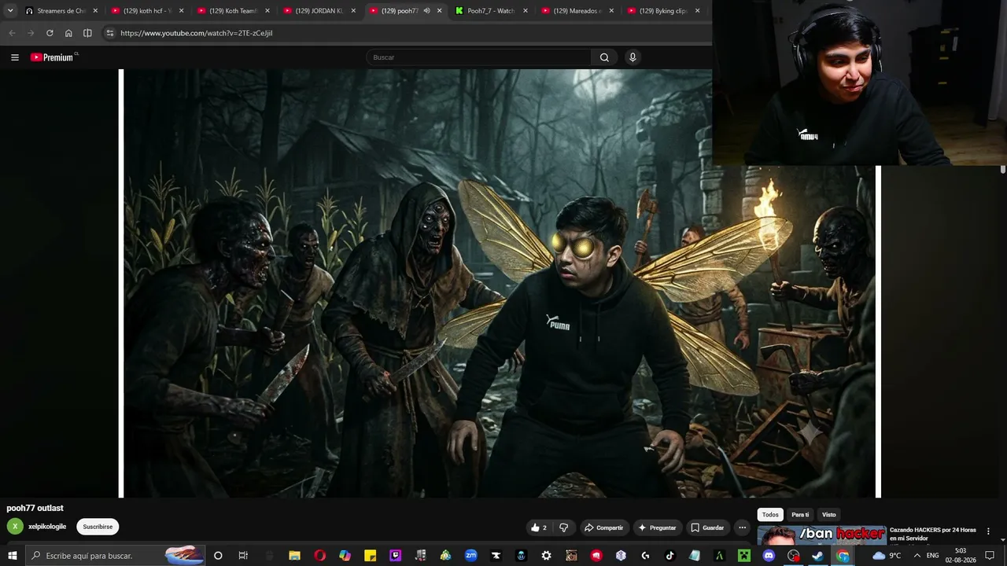
Task: Open site information icon in address bar
Action: click(x=110, y=33)
